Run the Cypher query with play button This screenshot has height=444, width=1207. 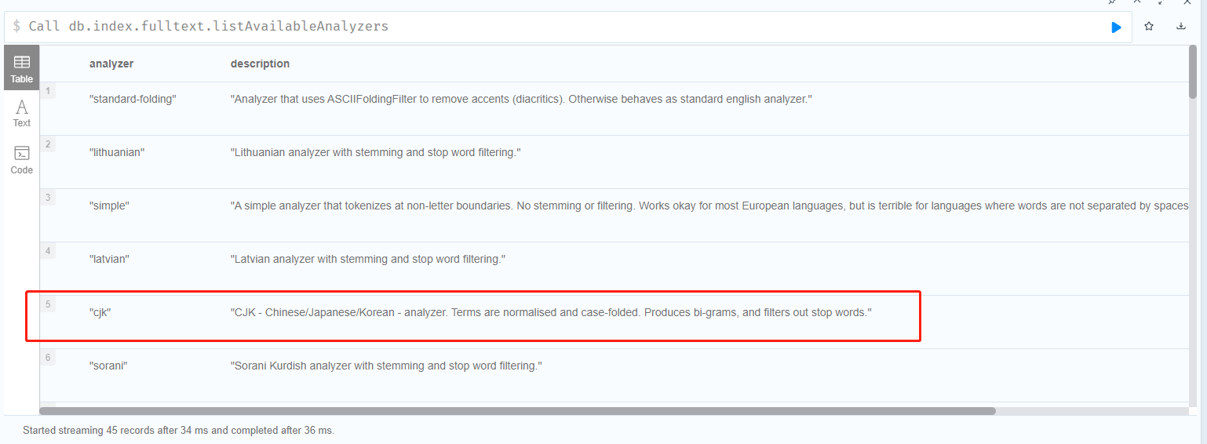tap(1116, 27)
